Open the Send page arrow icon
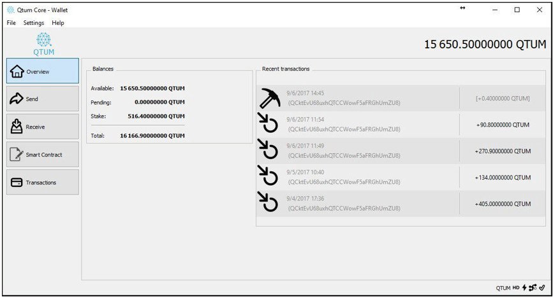553x297 pixels. click(x=16, y=99)
